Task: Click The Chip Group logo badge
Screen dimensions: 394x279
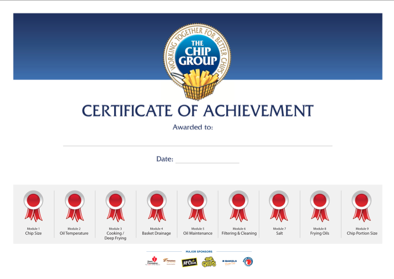Action: click(197, 62)
